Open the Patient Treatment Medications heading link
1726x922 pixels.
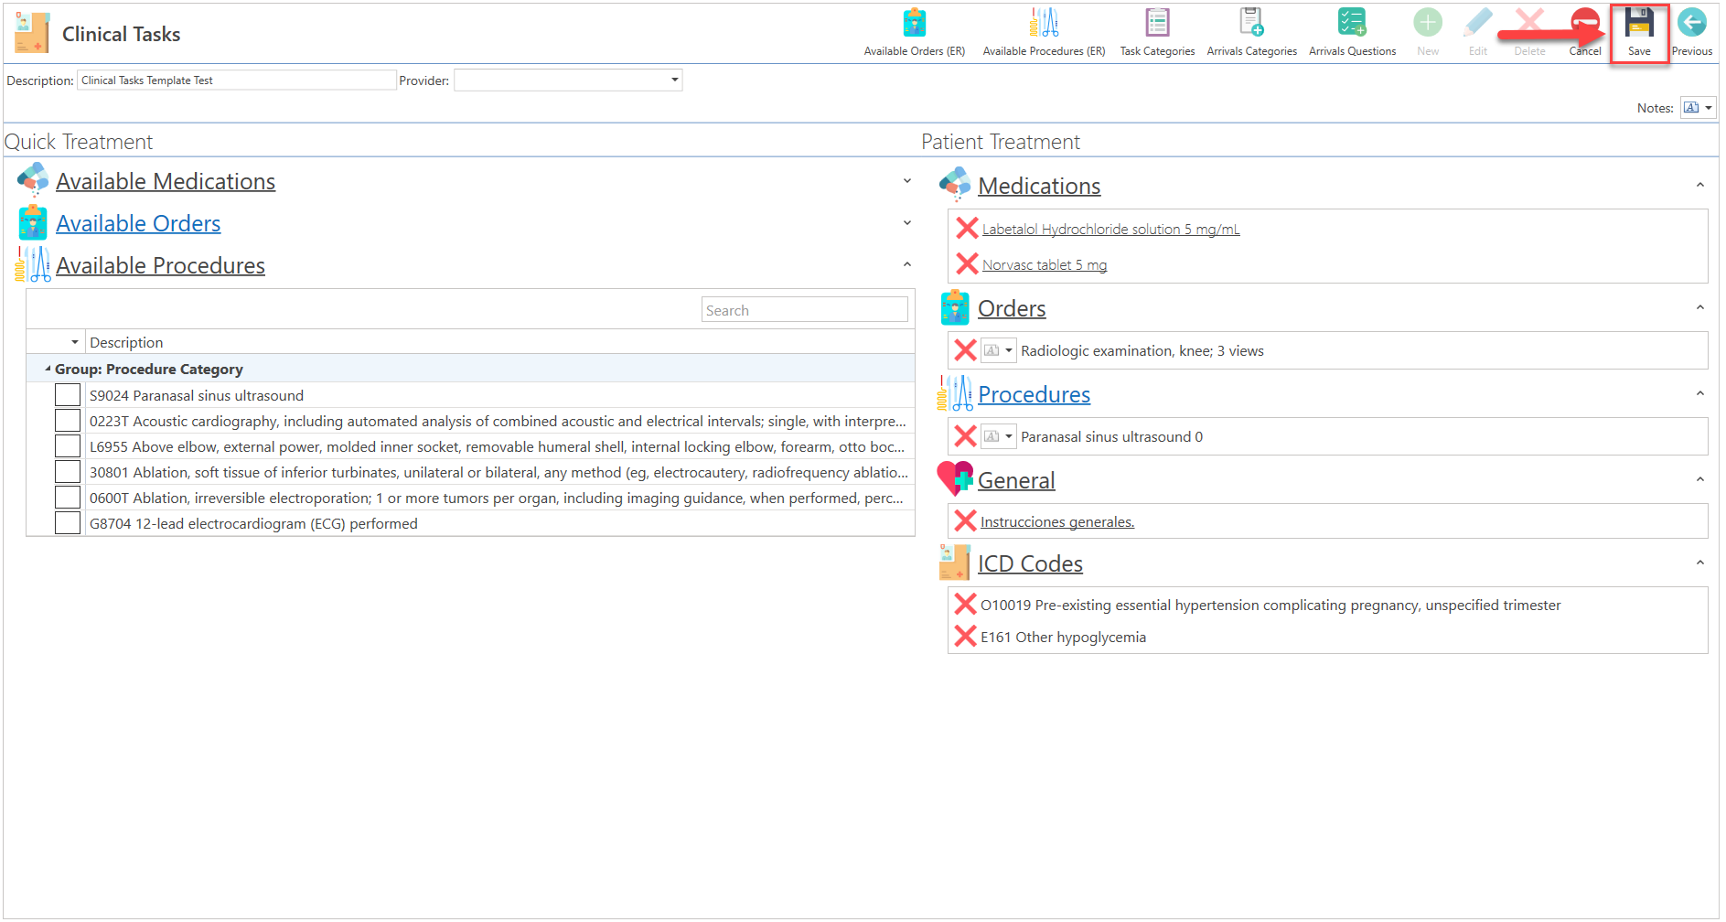click(1039, 186)
